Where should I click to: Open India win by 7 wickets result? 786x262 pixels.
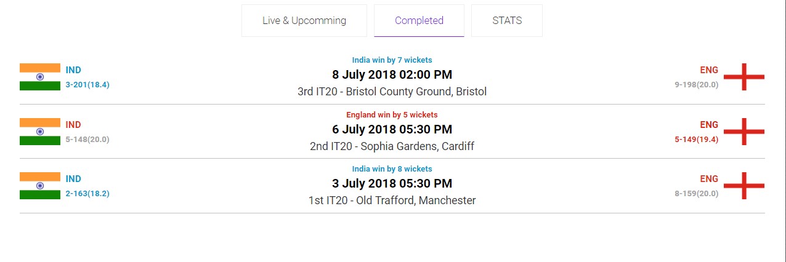392,60
